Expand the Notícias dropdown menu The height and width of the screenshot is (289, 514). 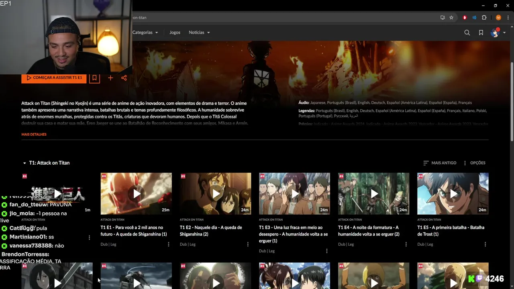point(199,33)
